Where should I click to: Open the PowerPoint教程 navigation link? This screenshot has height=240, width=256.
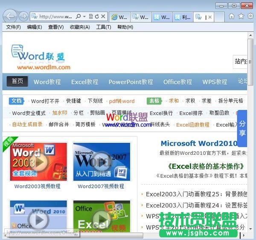click(x=131, y=82)
